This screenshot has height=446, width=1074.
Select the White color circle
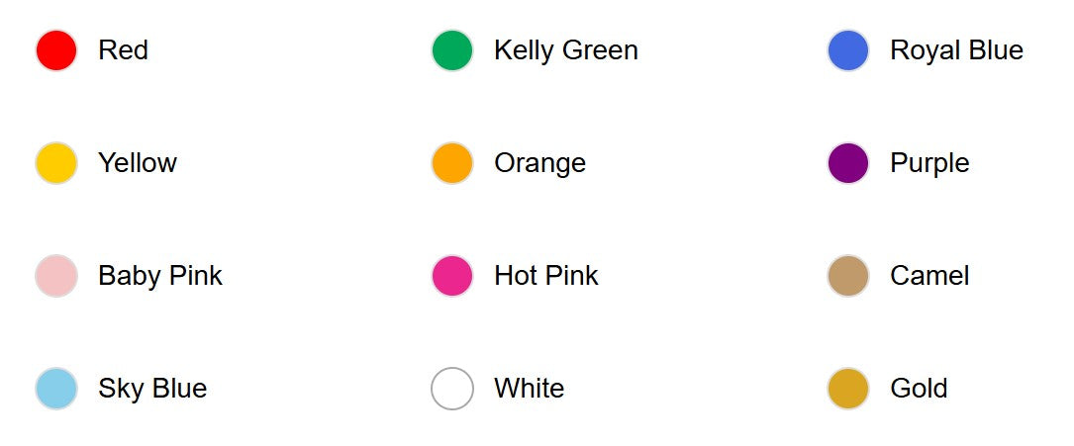(452, 389)
